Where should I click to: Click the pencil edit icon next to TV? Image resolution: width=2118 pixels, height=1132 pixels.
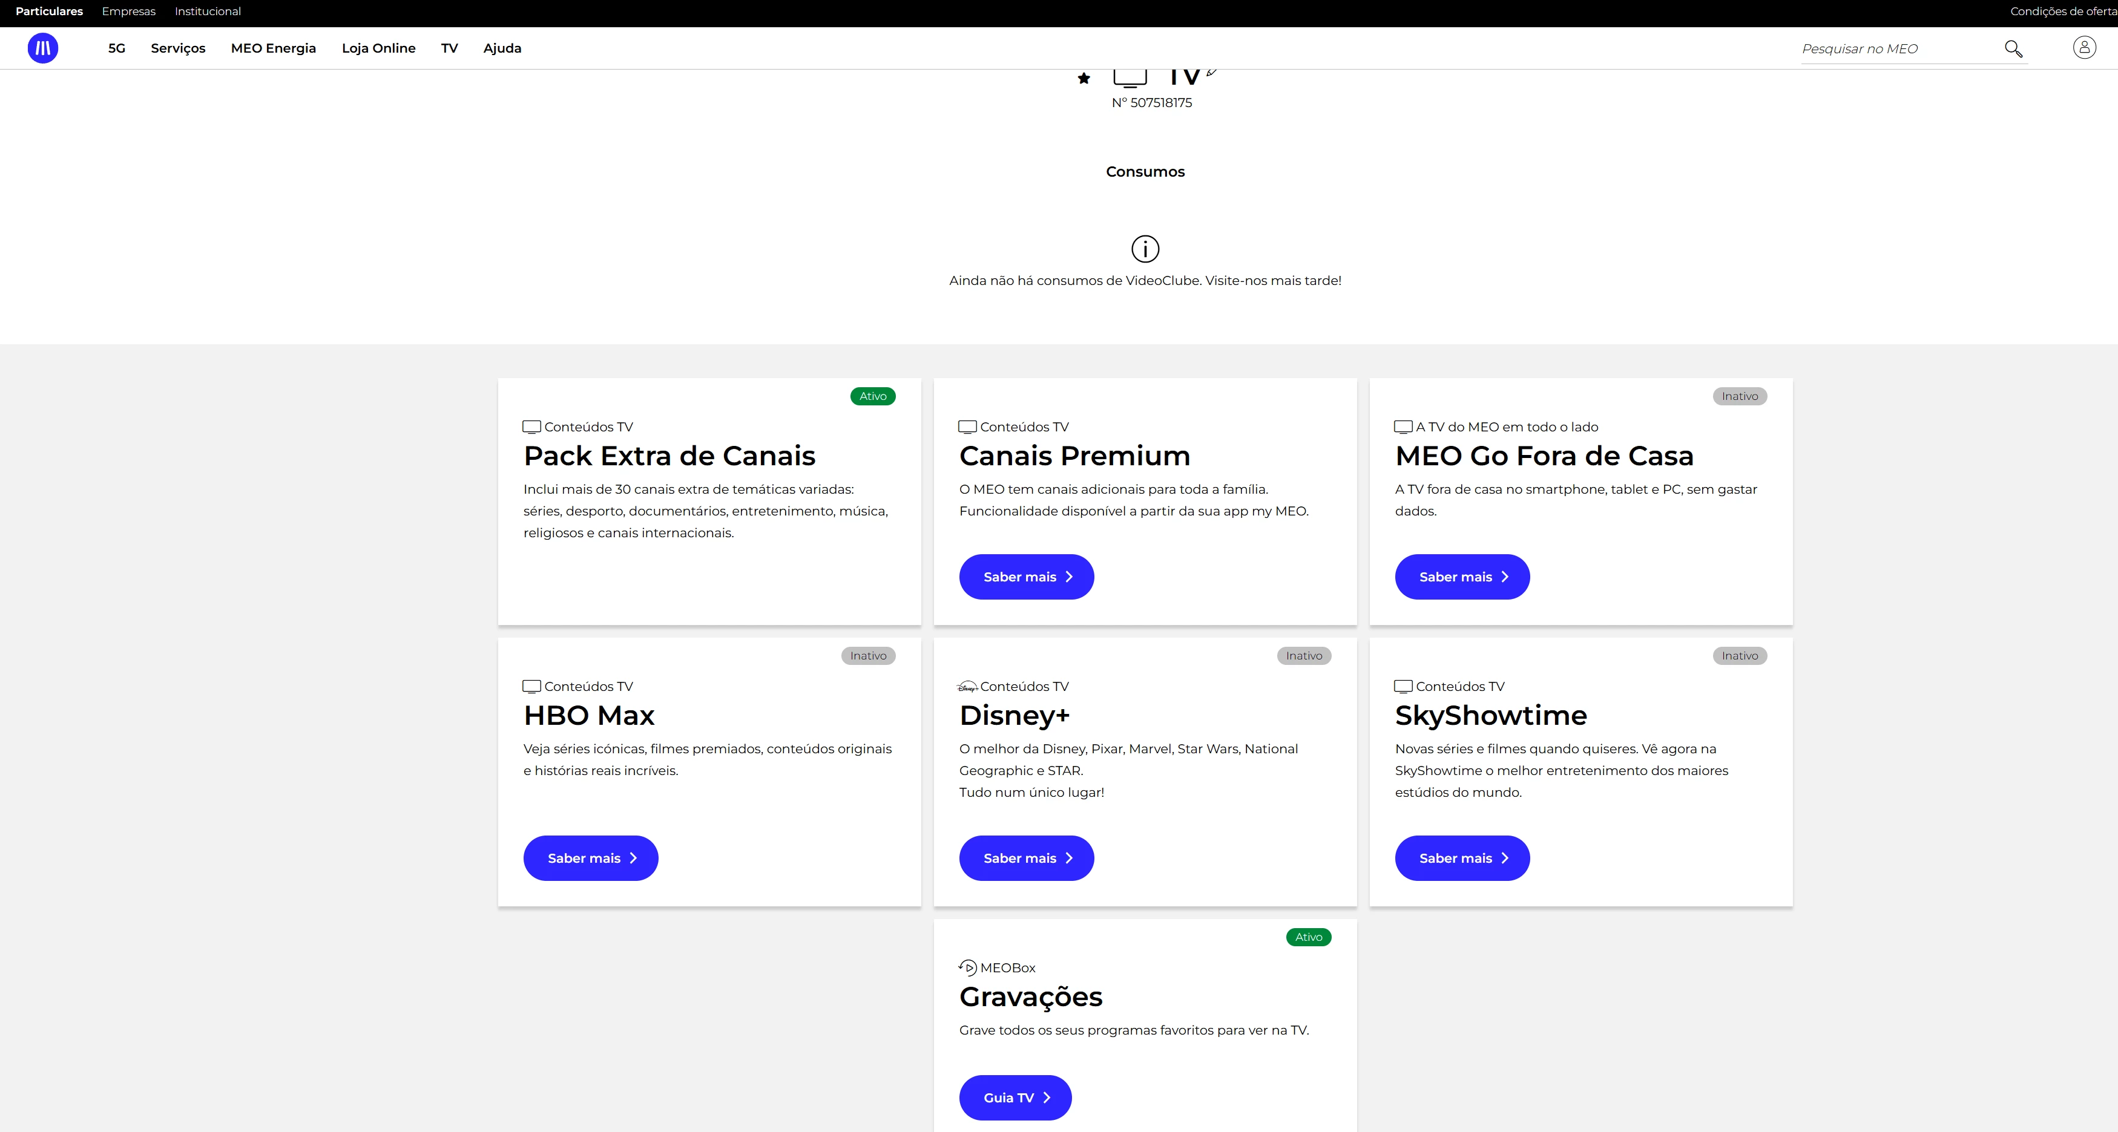coord(1211,73)
